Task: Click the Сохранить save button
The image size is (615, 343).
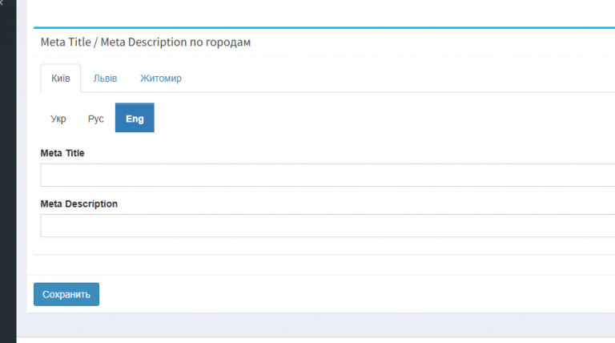Action: coord(66,294)
